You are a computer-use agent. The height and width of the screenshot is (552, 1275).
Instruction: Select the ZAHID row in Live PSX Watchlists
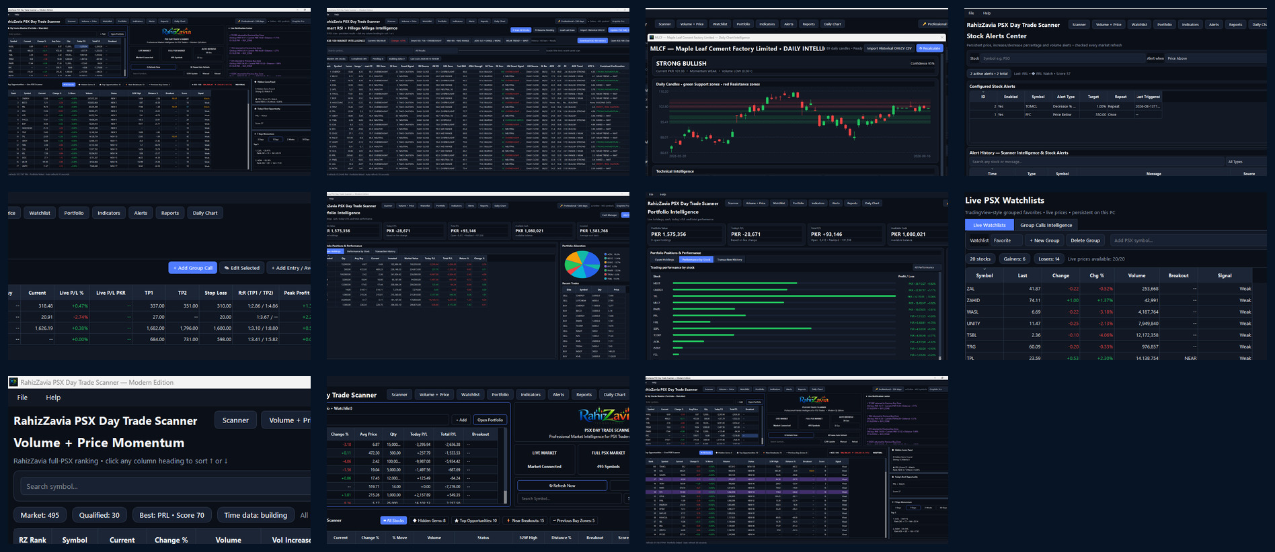coord(1110,300)
